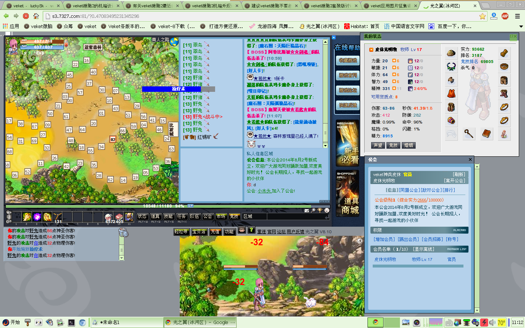Click the upper gold ring slot
The width and height of the screenshot is (525, 328).
504,107
